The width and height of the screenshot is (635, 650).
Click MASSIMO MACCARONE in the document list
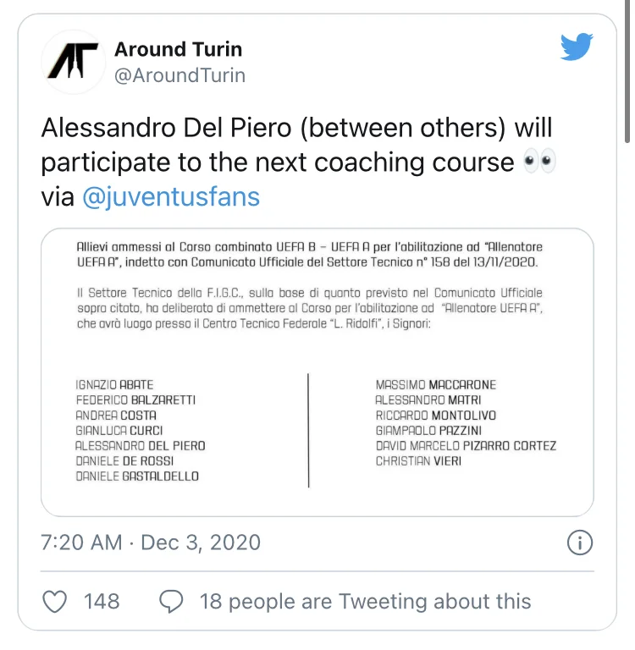coord(435,385)
